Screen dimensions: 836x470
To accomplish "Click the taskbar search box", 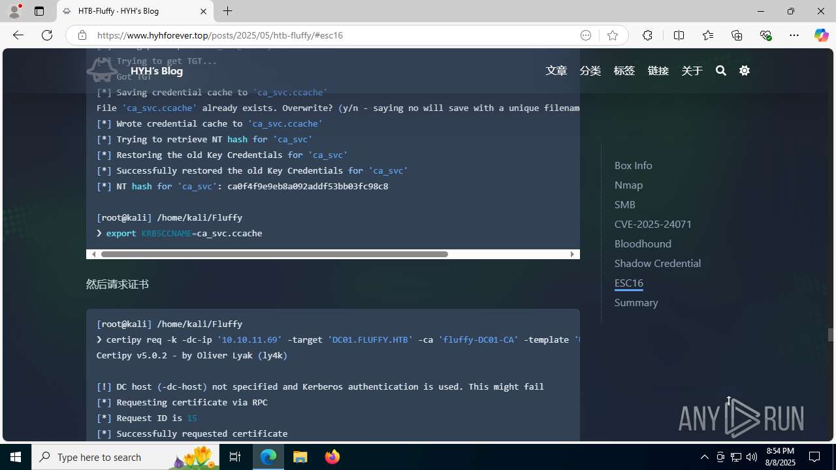I will coord(125,457).
